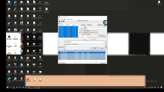Show hidden system tray icons chevron
Image resolution: width=164 pixels, height=92 pixels.
(147, 87)
